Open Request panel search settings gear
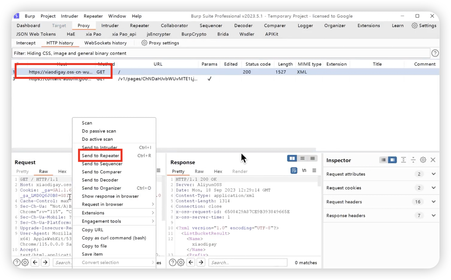The width and height of the screenshot is (451, 280). [25, 262]
